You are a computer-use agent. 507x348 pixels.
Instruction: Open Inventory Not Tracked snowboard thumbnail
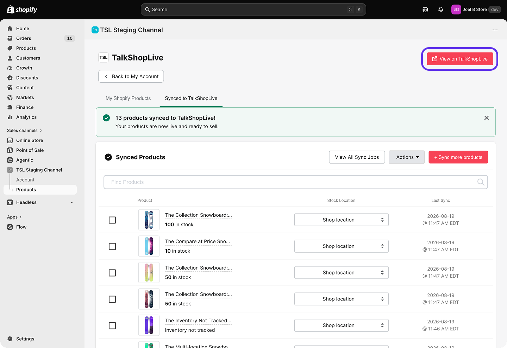click(149, 325)
